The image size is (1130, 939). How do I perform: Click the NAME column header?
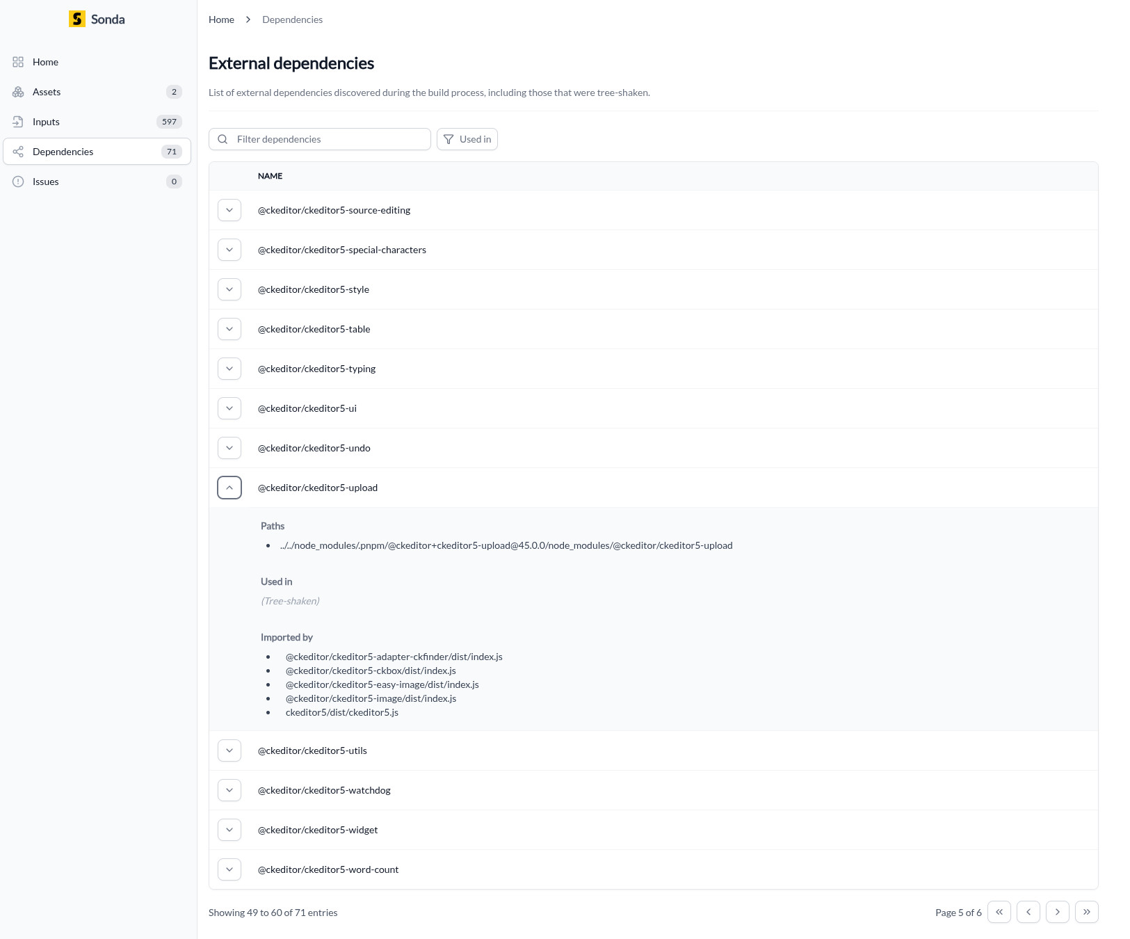tap(270, 176)
